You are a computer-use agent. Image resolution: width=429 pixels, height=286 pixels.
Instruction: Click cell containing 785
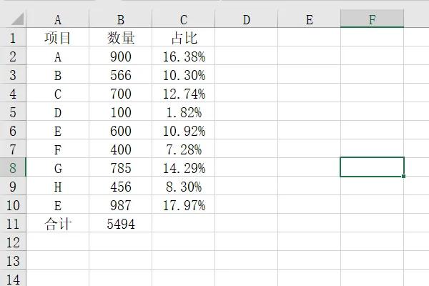coord(120,167)
